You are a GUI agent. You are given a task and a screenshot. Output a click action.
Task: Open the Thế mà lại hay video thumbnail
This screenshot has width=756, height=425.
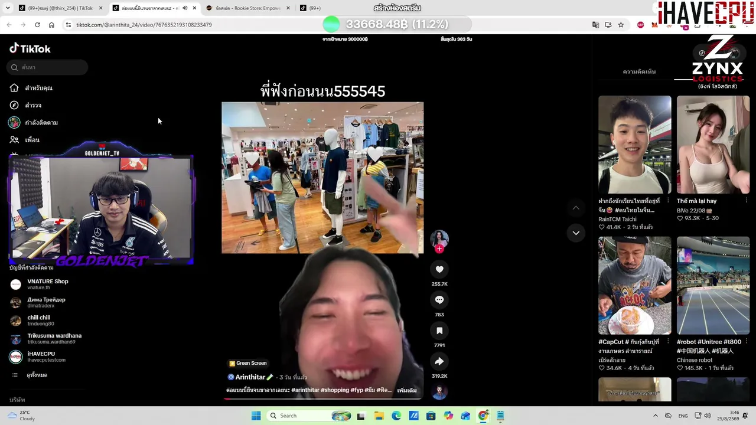point(713,145)
